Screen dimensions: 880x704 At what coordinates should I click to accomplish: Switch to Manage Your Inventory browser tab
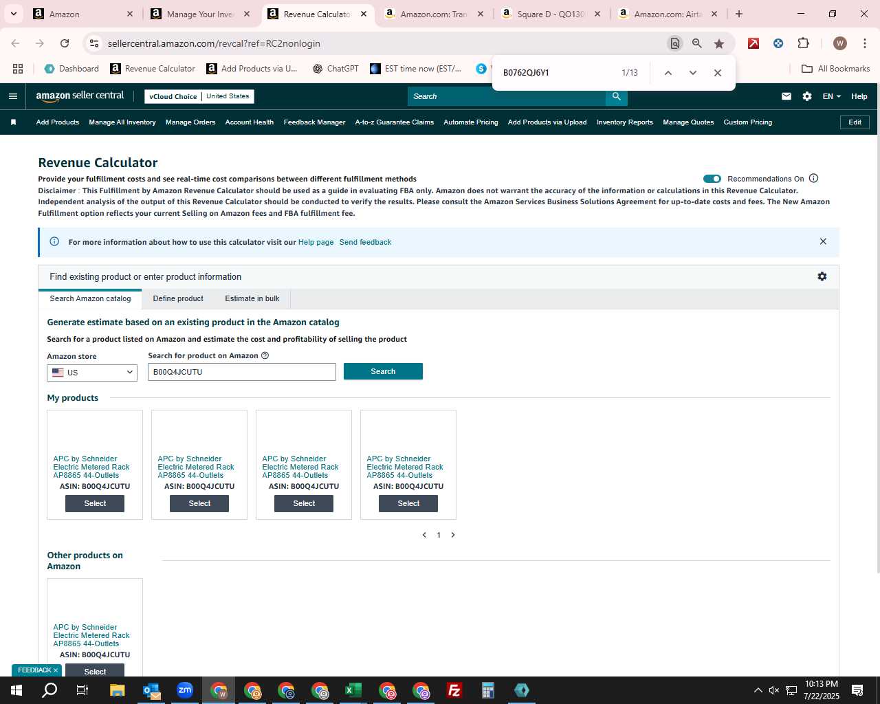201,14
